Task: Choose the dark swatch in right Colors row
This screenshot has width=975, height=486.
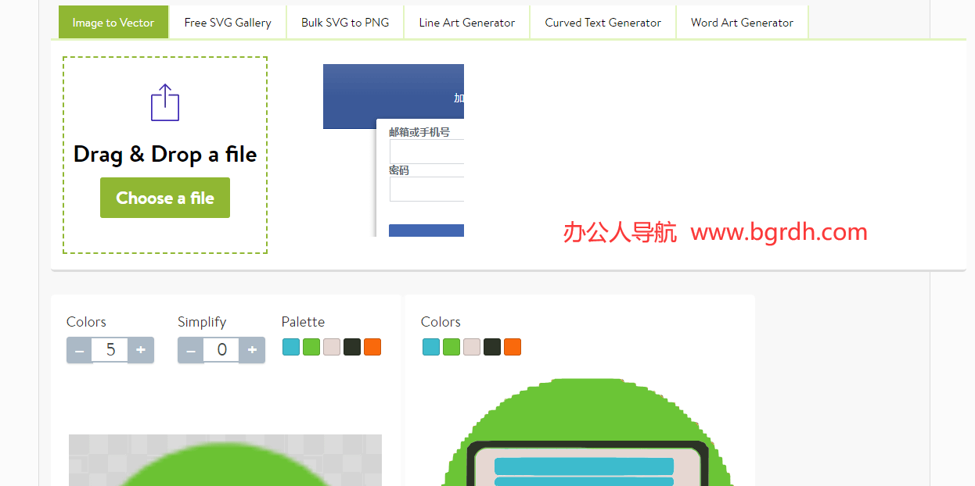Action: (492, 347)
